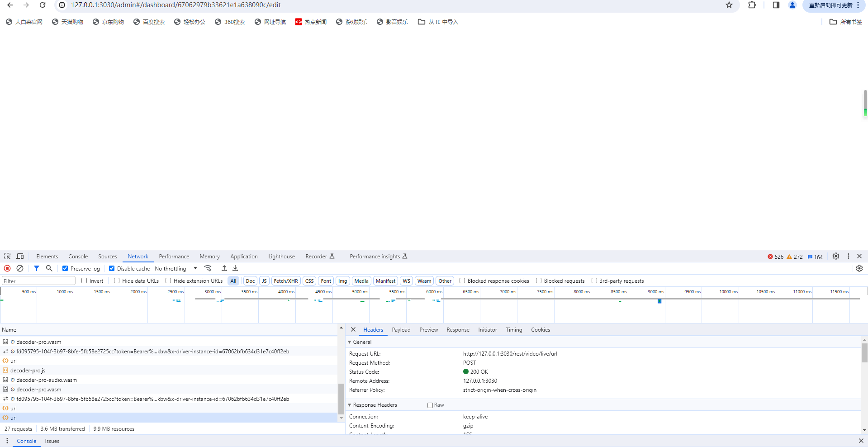
Task: Filter requests by Media type
Action: (361, 281)
